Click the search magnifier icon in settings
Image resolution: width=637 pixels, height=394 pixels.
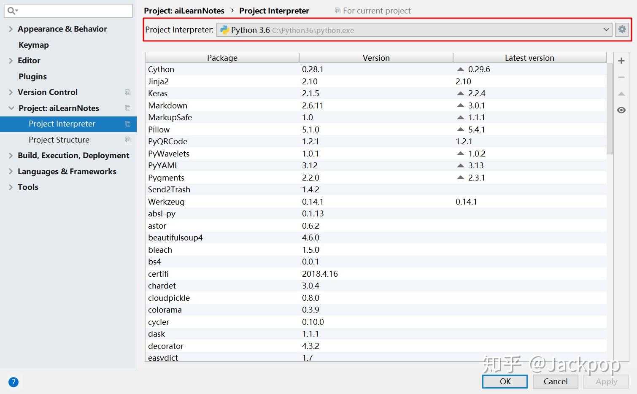12,11
